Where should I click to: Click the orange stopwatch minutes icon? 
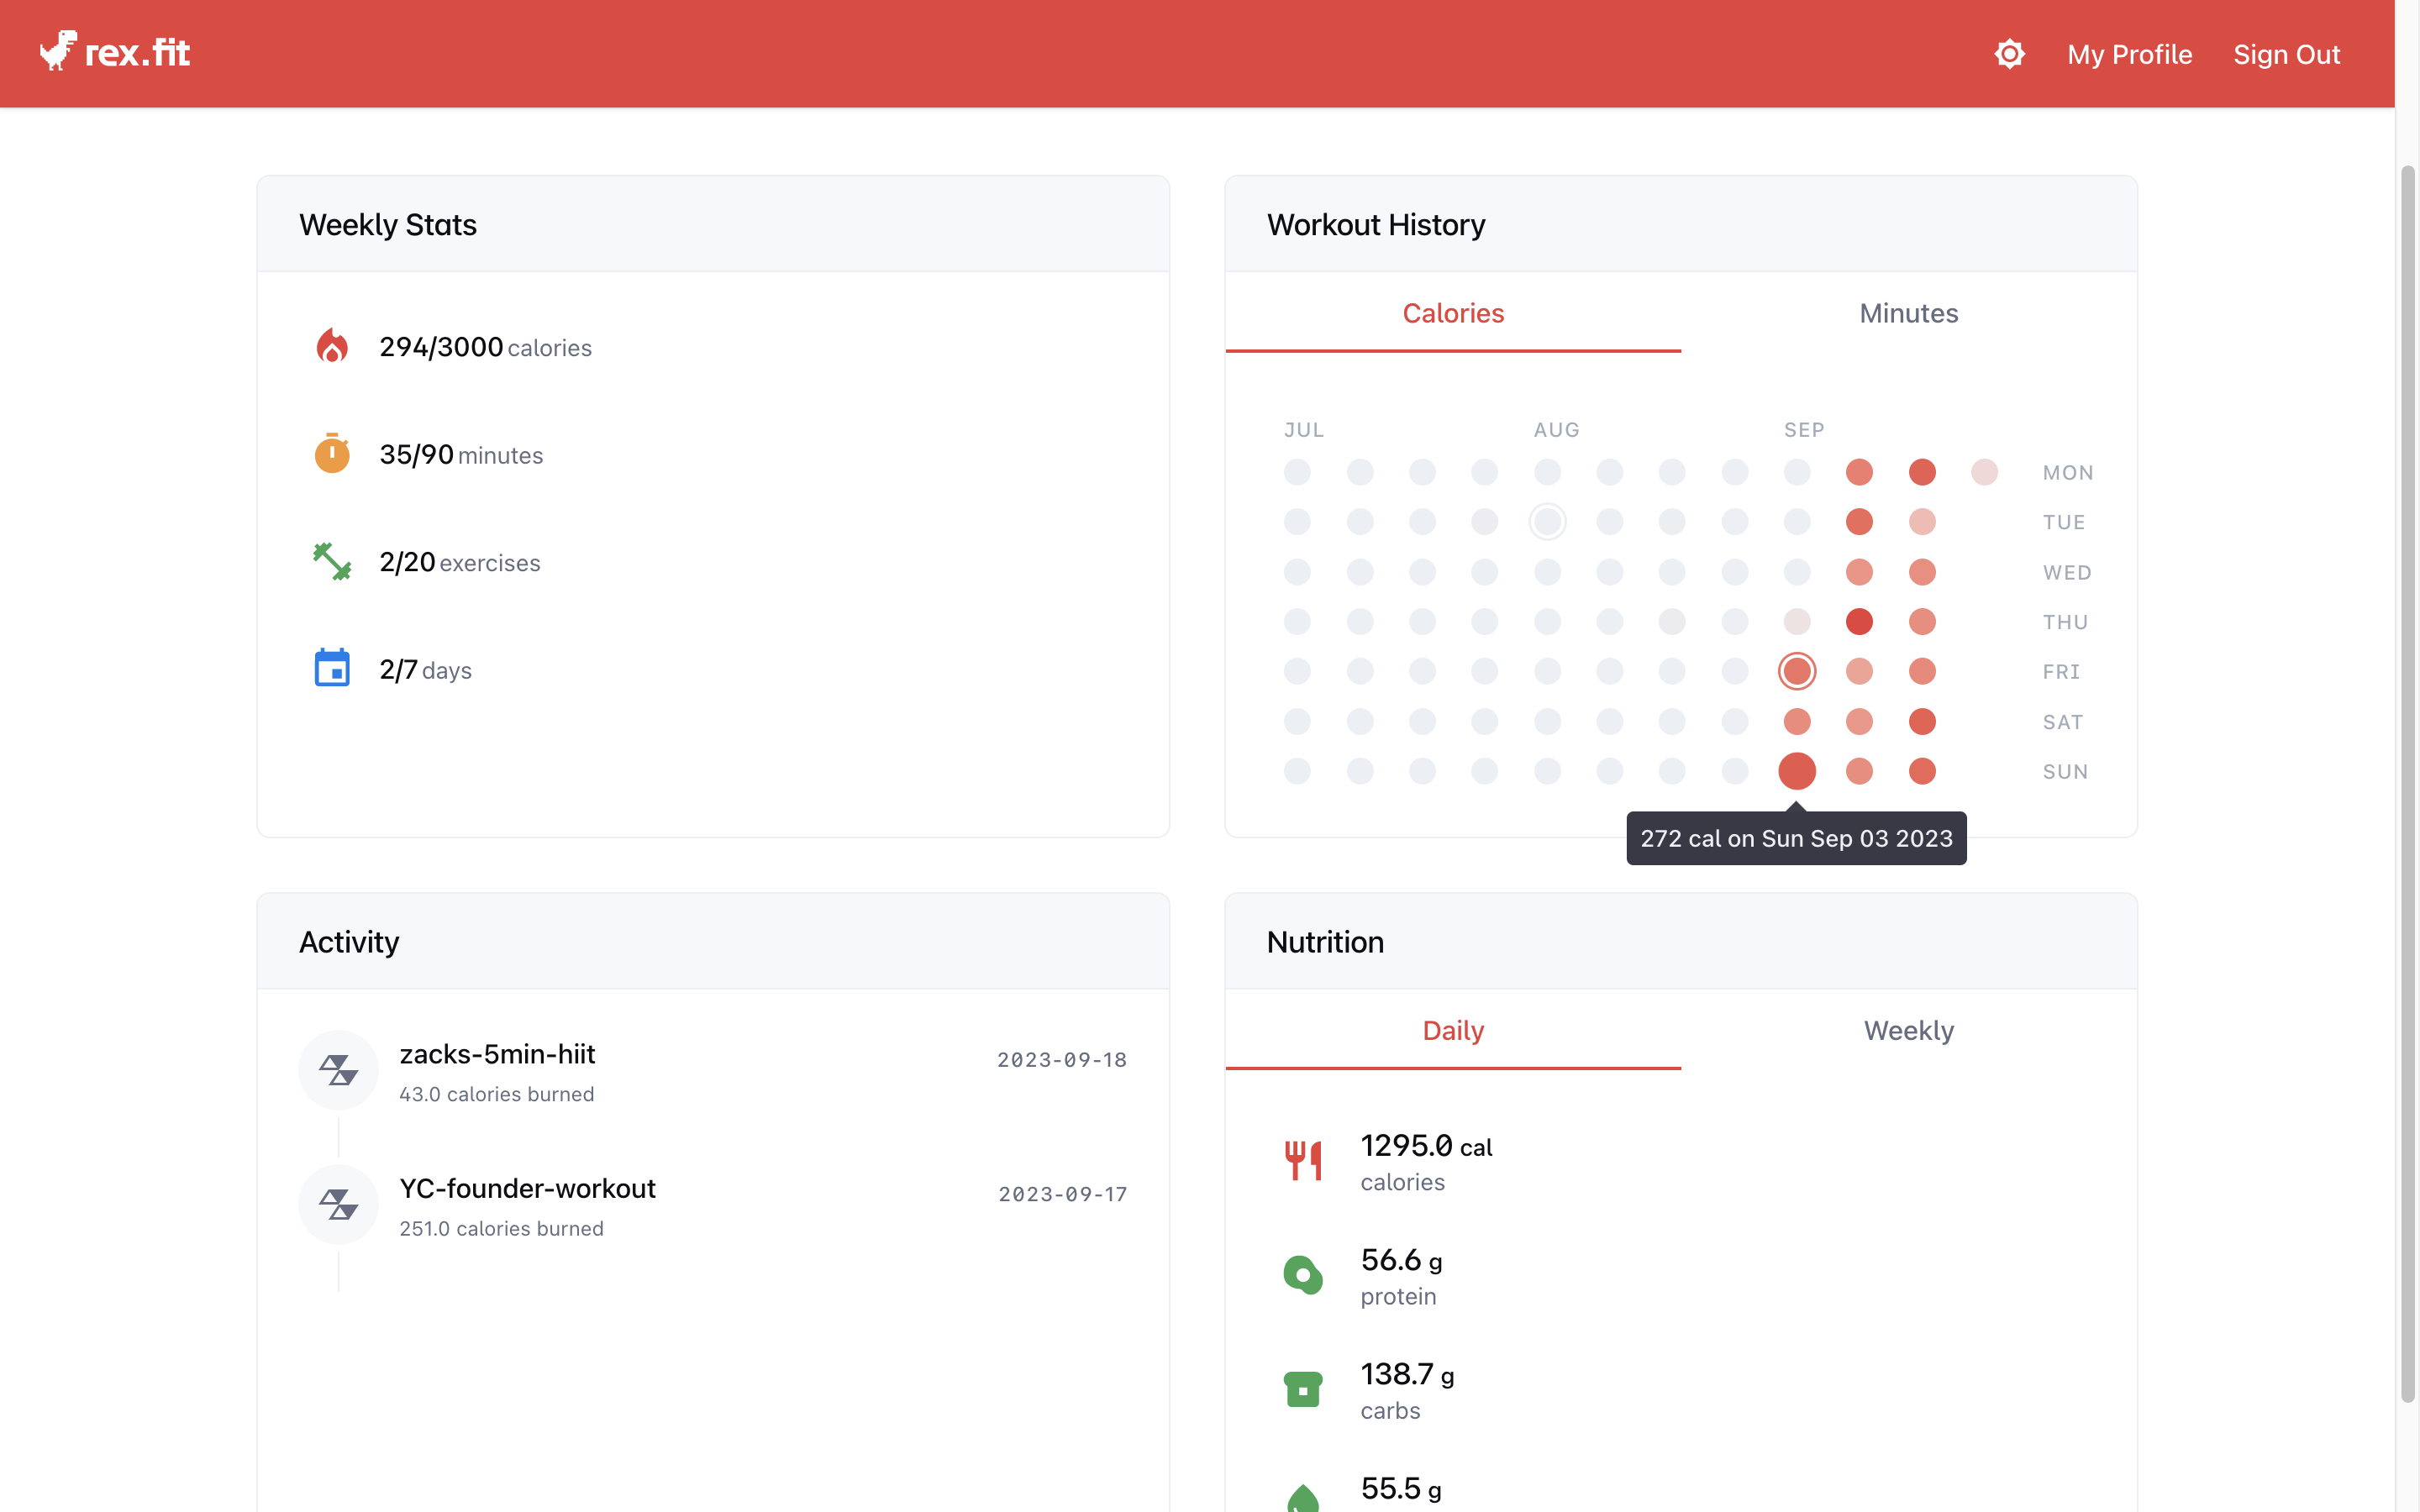[332, 454]
